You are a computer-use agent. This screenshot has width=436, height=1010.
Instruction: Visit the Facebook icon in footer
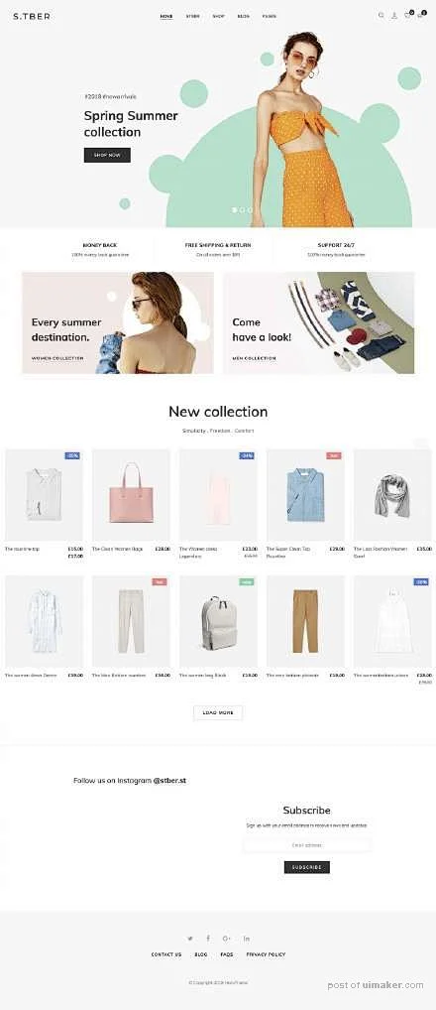(208, 939)
